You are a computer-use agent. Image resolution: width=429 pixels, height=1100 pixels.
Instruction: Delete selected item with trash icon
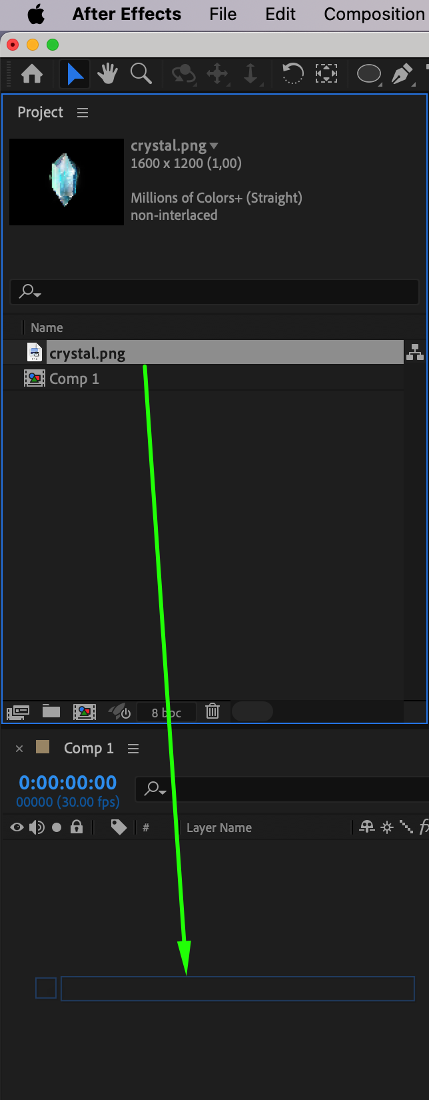213,711
